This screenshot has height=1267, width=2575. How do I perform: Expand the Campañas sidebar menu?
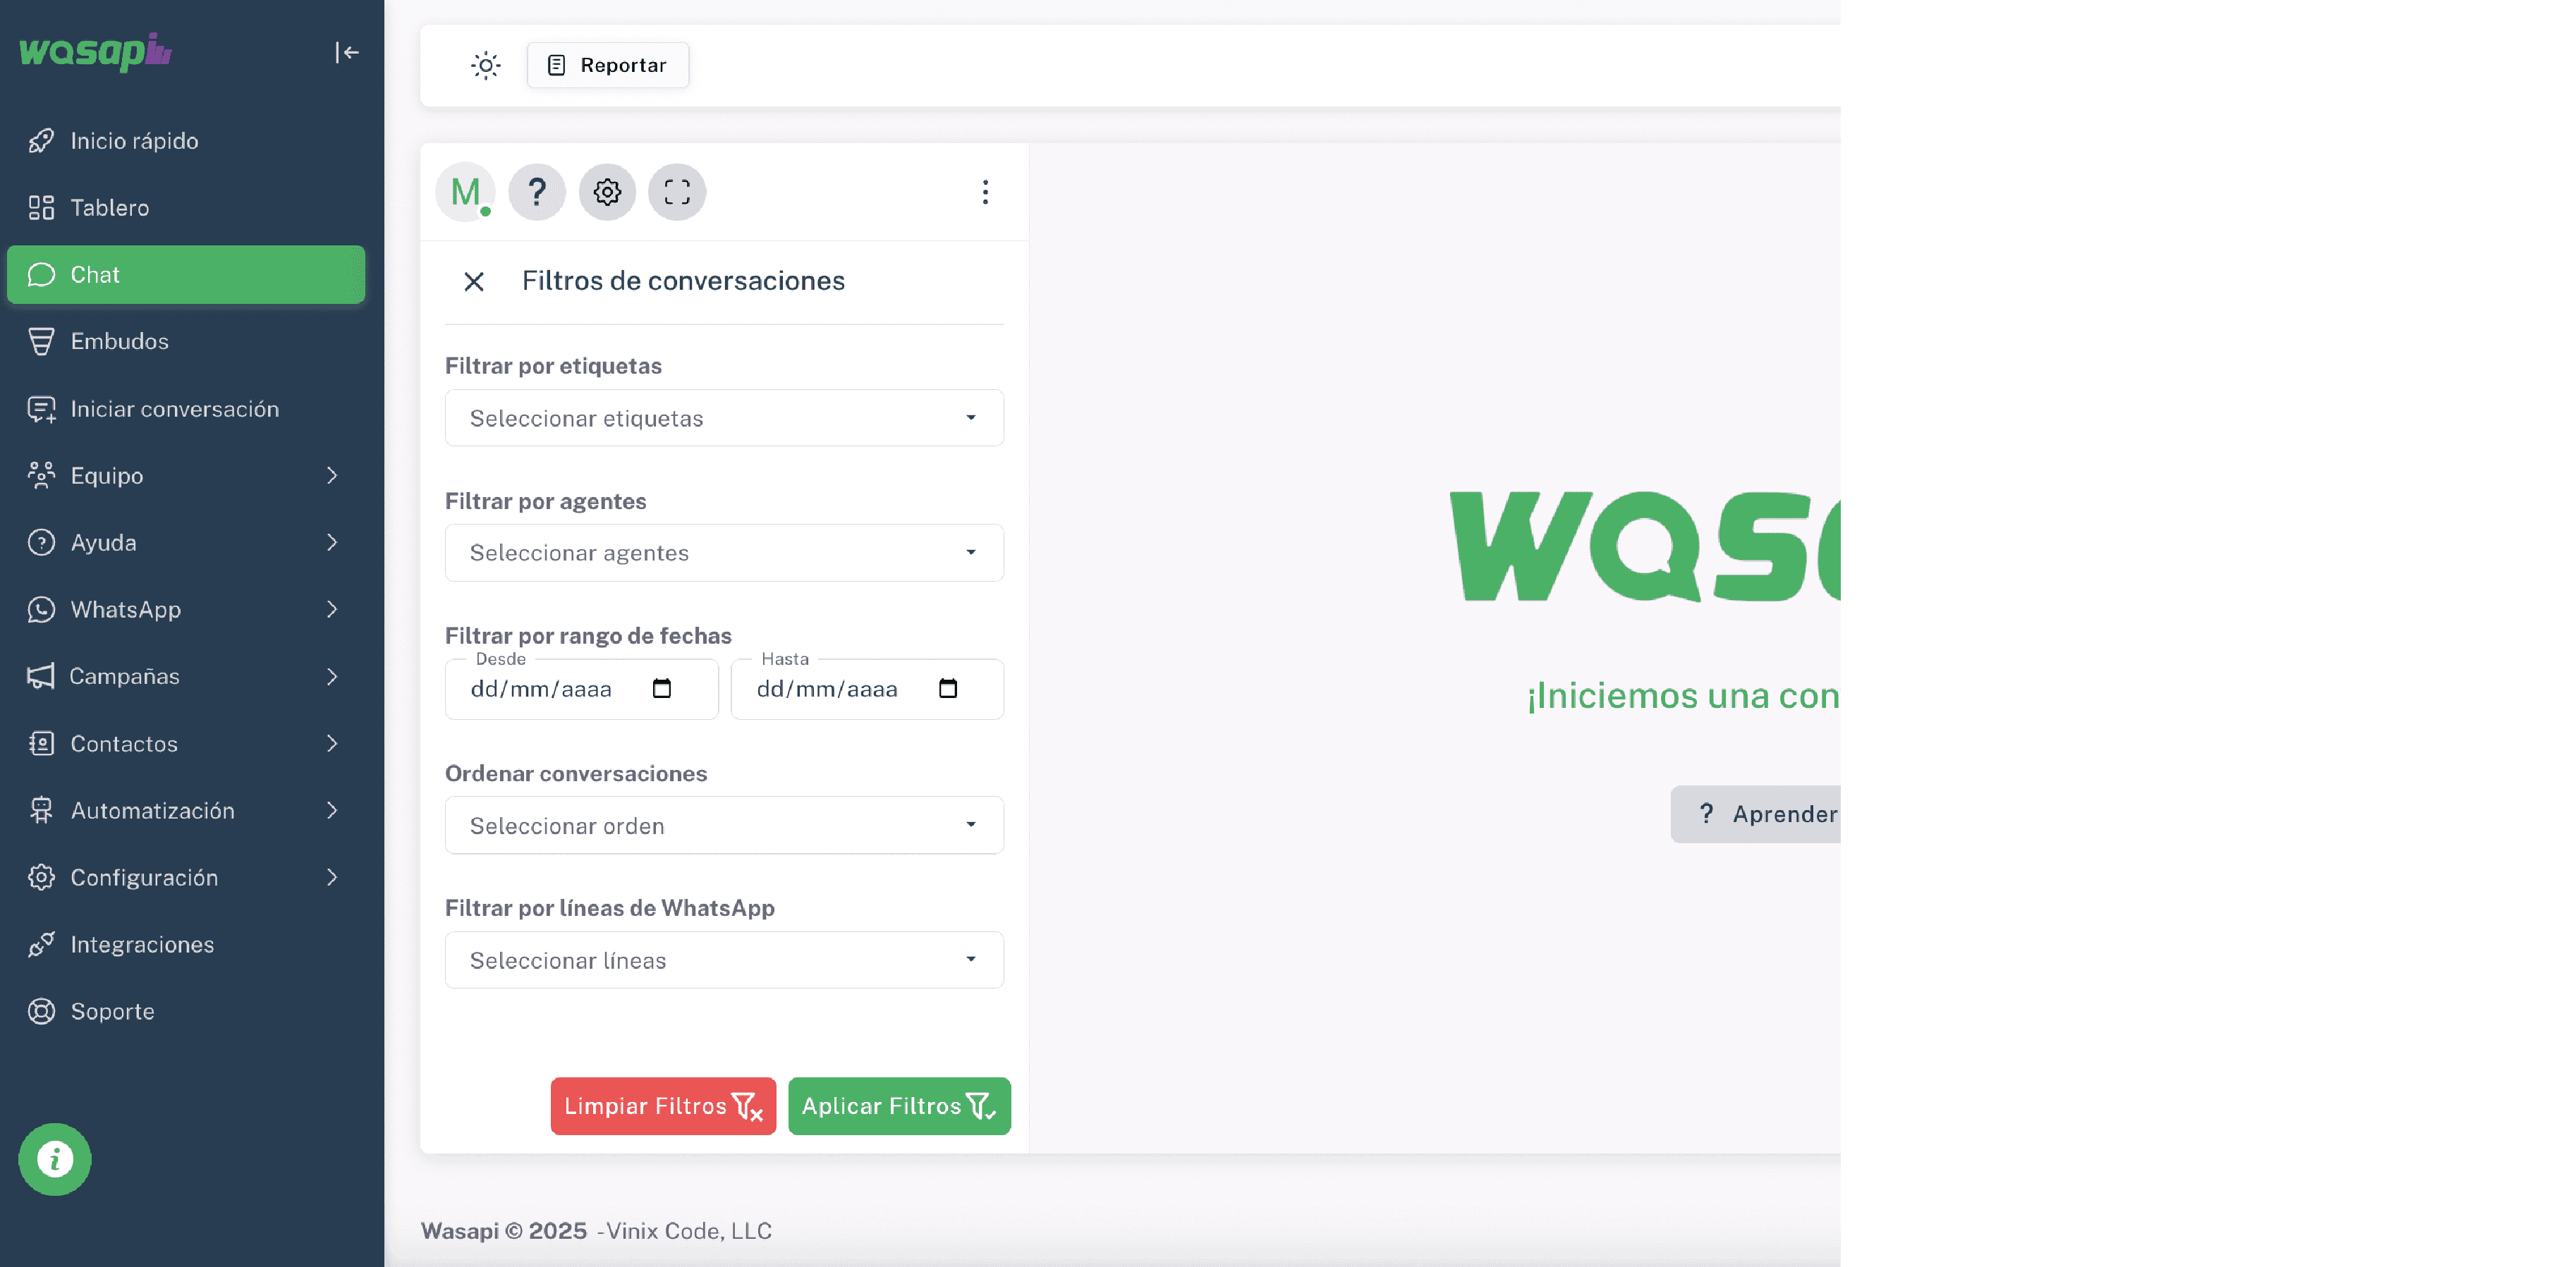pos(186,676)
